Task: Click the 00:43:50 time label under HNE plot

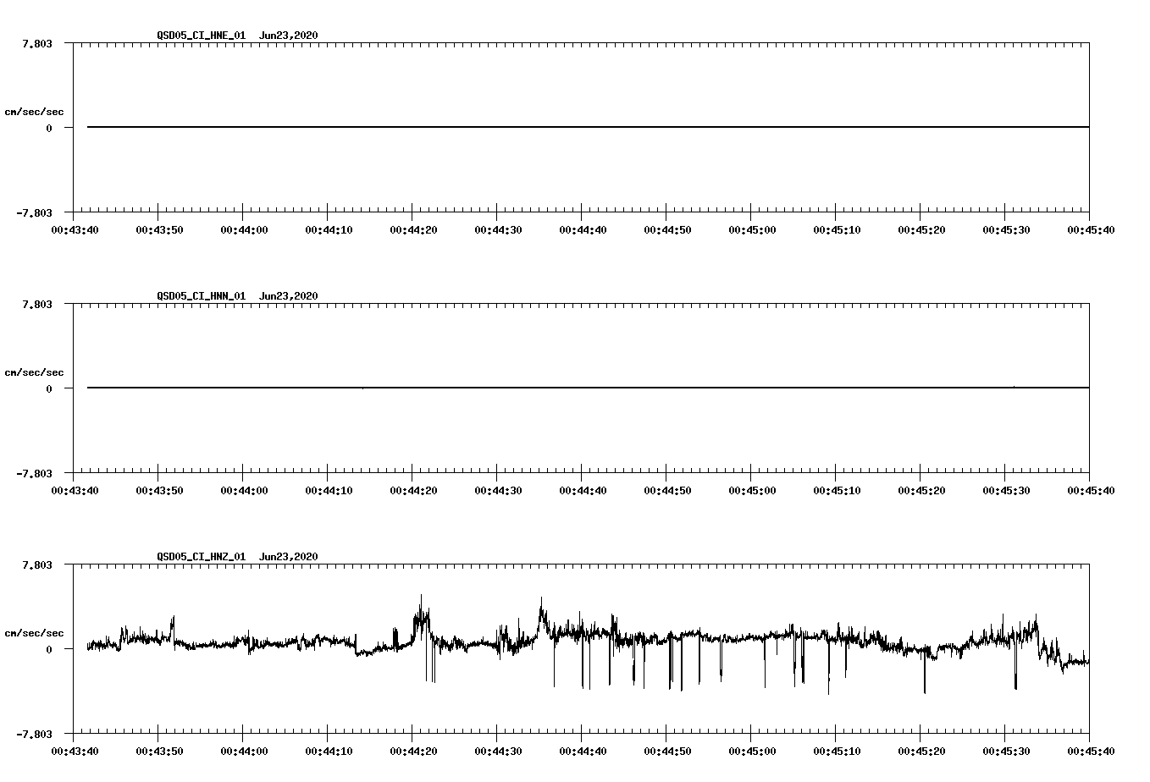Action: coord(159,229)
